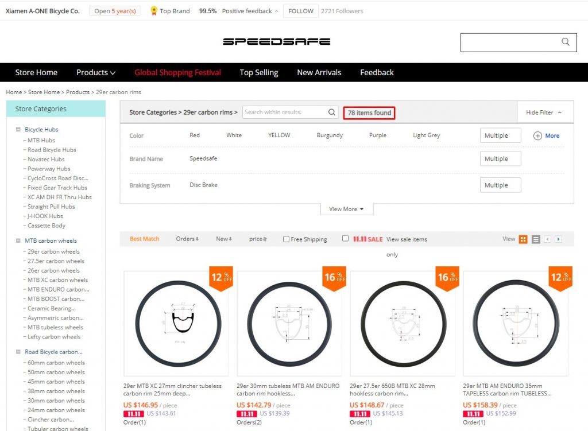Expand the View More filter section
588x431 pixels.
coord(346,209)
